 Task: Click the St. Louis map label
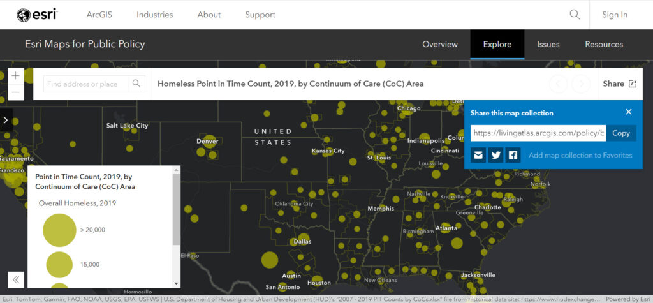pyautogui.click(x=379, y=158)
